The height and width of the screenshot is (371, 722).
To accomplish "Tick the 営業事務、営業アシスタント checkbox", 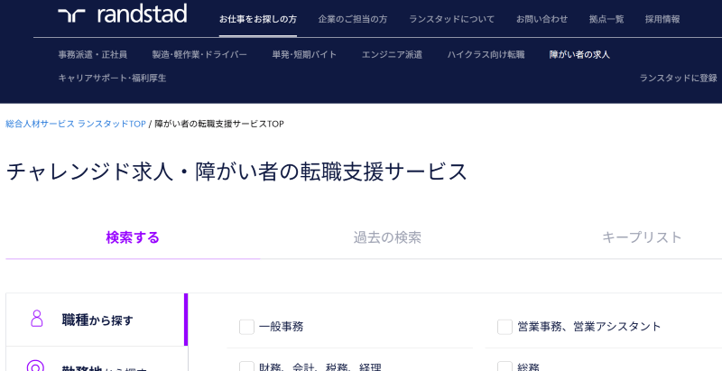I will click(x=504, y=327).
